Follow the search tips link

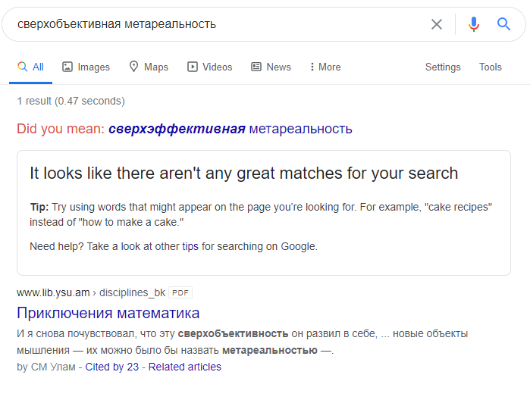pos(190,246)
